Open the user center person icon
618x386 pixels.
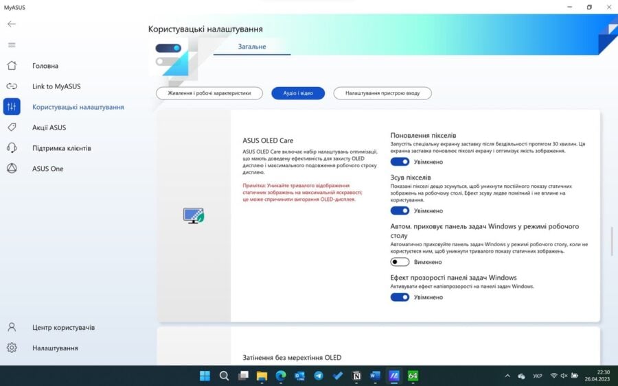12,327
